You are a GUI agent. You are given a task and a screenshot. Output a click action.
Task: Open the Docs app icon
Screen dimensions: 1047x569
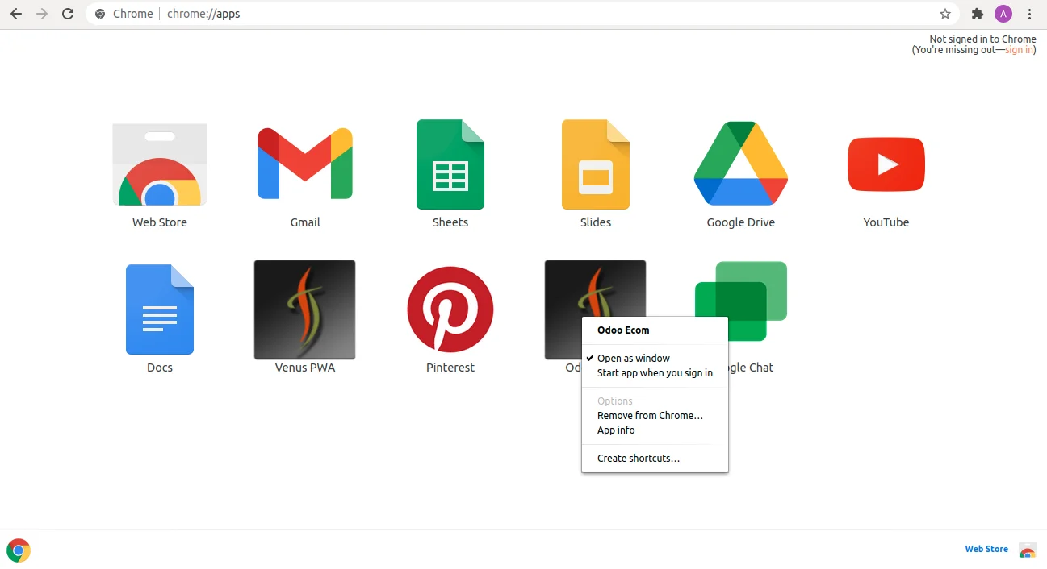[x=160, y=309]
